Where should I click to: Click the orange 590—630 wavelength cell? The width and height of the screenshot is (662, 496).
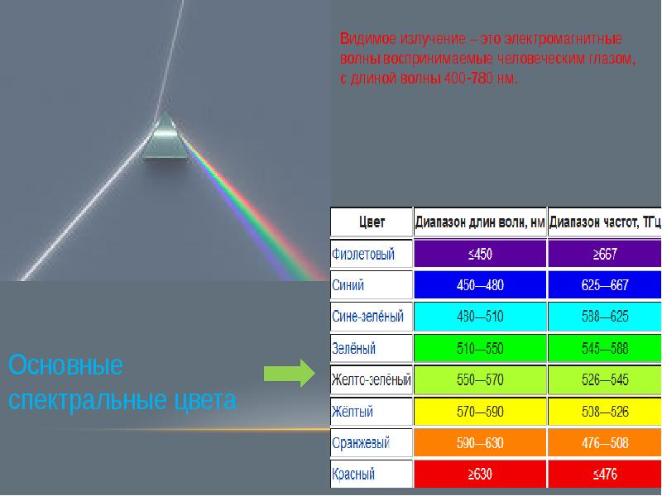(x=480, y=443)
